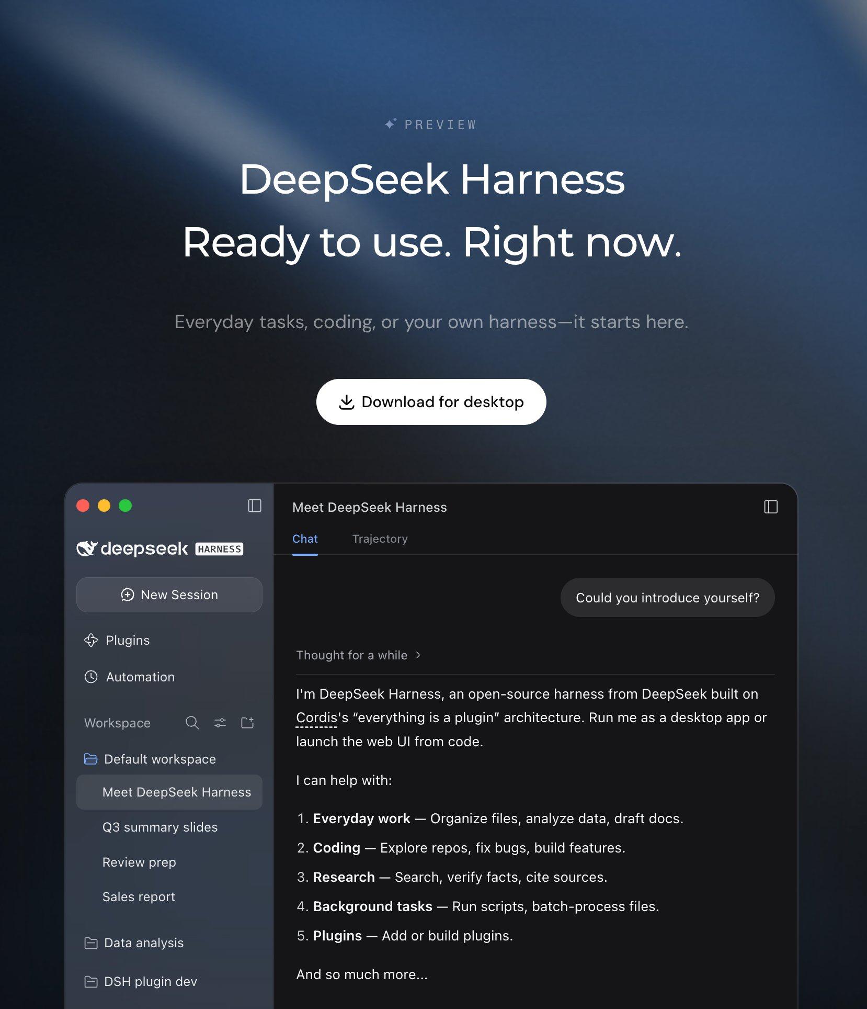Click the HARNESS badge label
Image resolution: width=867 pixels, height=1009 pixels.
point(219,549)
